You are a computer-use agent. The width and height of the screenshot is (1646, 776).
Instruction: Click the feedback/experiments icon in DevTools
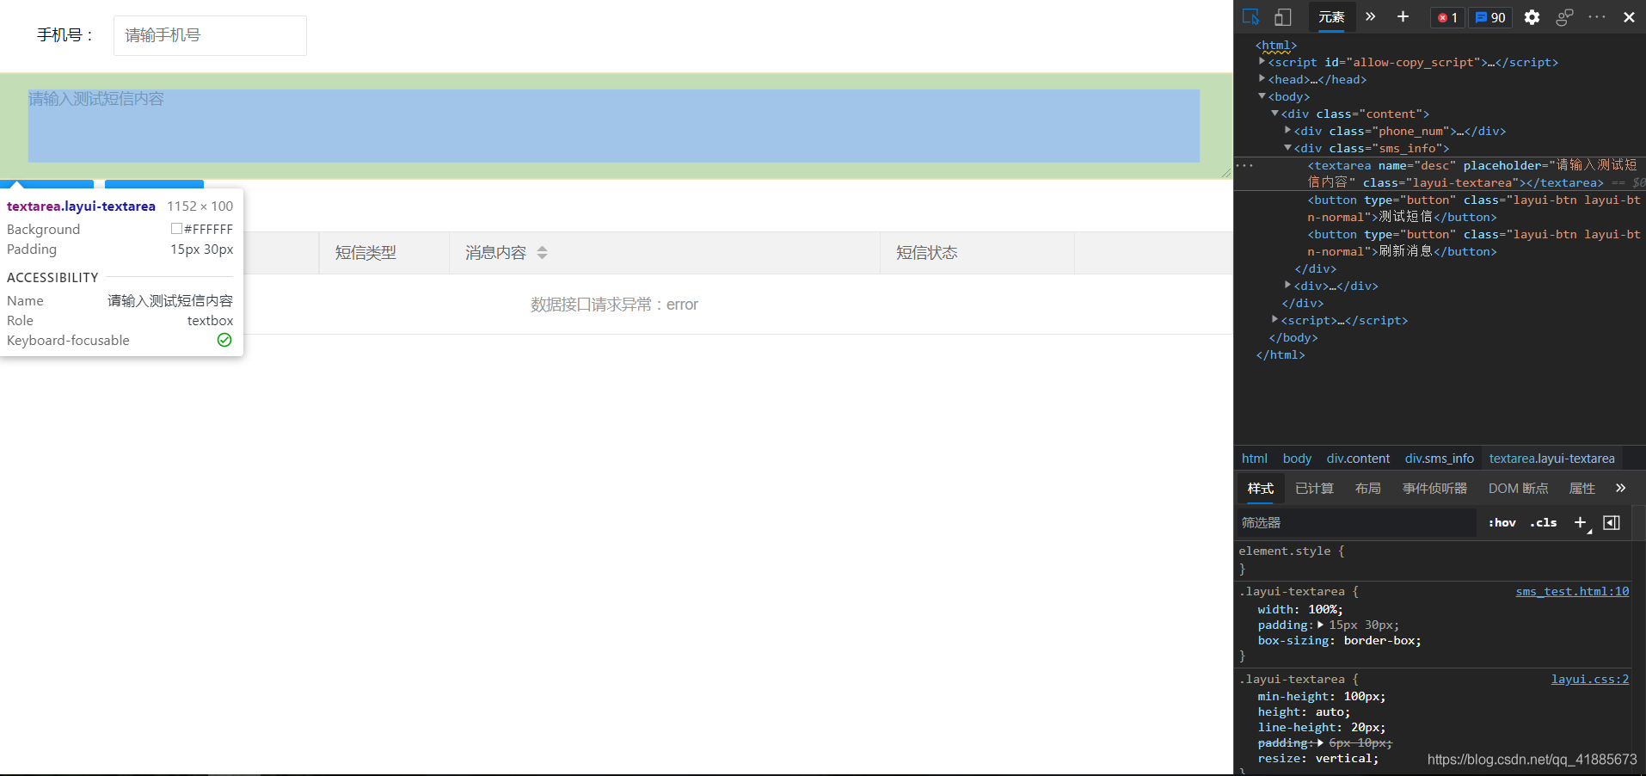pos(1564,17)
